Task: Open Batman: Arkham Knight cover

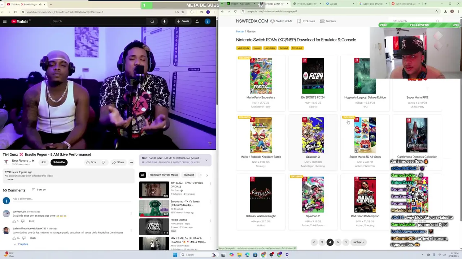Action: coord(261,195)
